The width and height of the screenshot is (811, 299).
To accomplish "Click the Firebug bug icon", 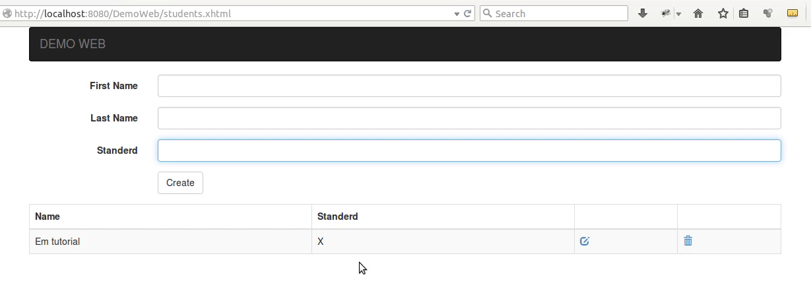I will click(666, 13).
